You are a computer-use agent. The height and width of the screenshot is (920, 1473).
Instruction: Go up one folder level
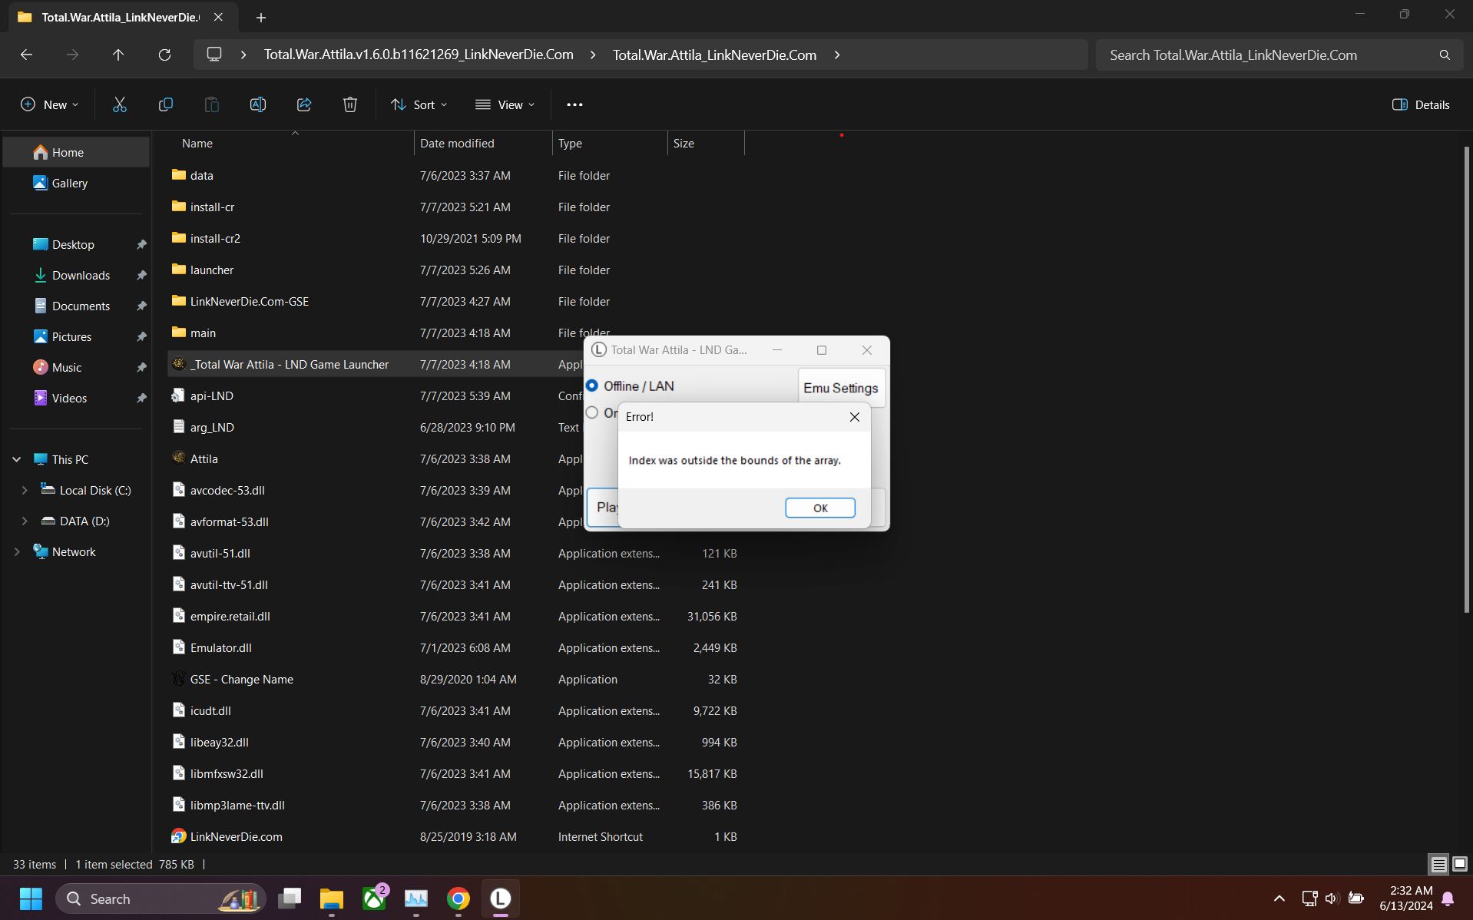pos(118,55)
